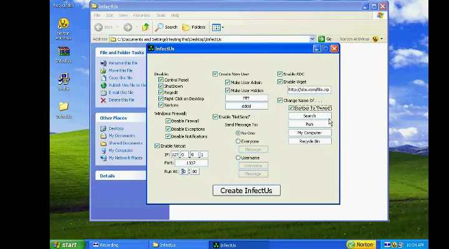Click the Back arrow in Explorer toolbar
The width and height of the screenshot is (449, 249).
(99, 27)
